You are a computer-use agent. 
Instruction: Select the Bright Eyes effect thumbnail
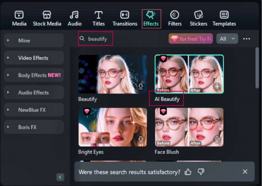coord(113,127)
